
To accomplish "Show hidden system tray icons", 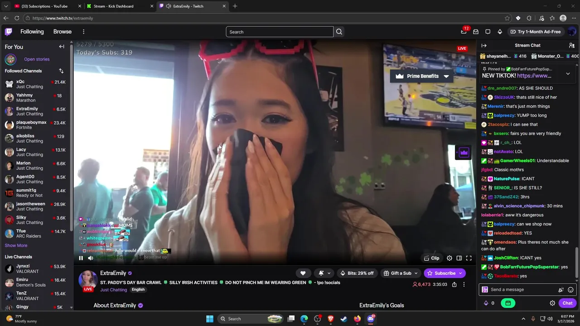I will (523, 319).
